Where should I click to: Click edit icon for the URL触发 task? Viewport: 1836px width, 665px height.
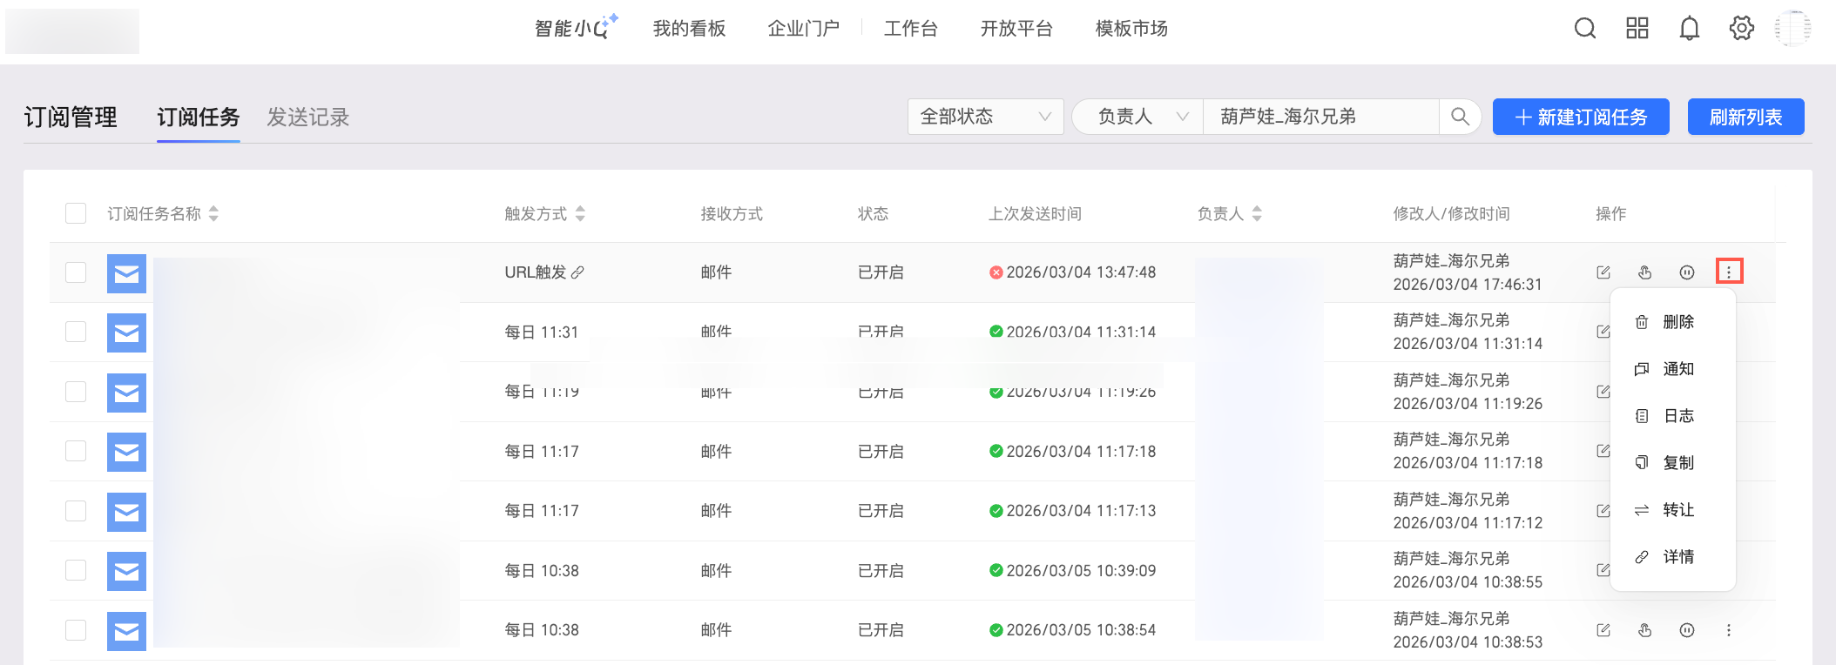pos(1603,272)
